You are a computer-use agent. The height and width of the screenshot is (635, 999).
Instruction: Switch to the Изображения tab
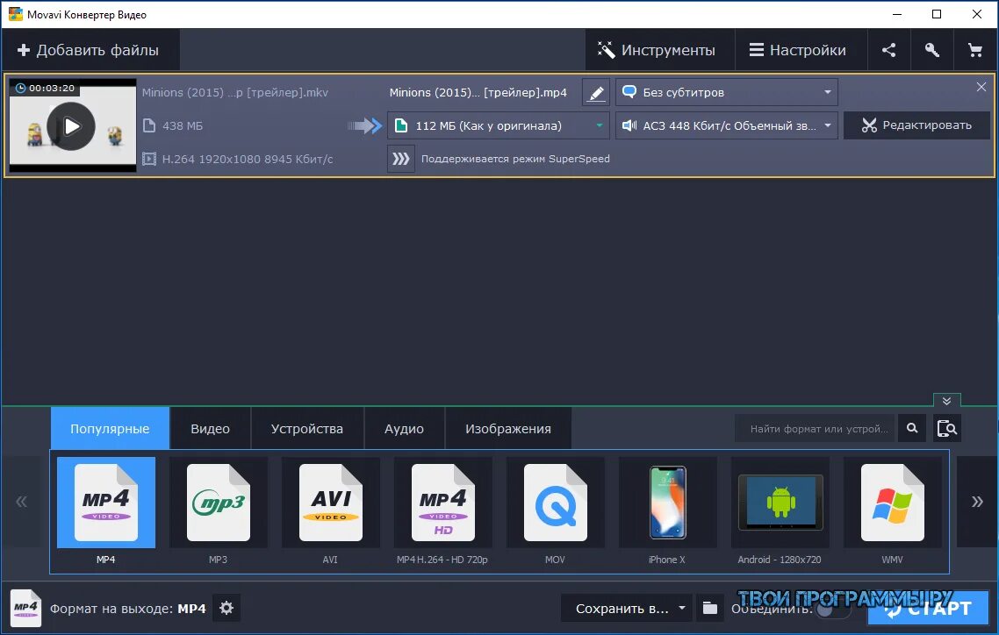click(507, 428)
